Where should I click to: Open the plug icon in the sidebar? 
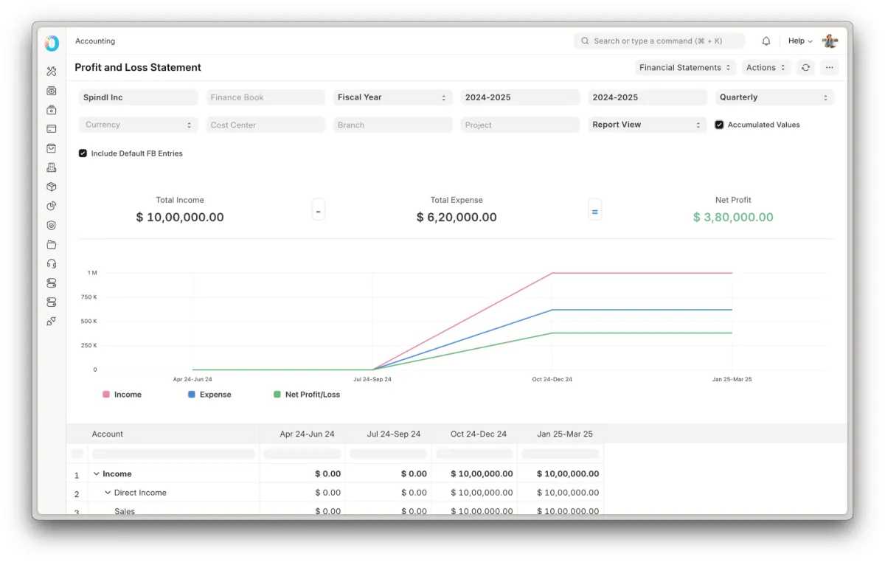(x=52, y=321)
